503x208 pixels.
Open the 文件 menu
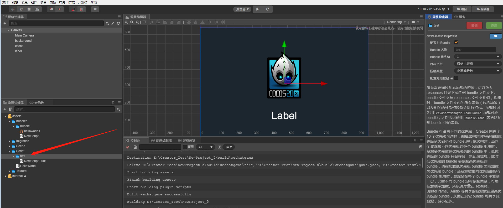(6, 2)
